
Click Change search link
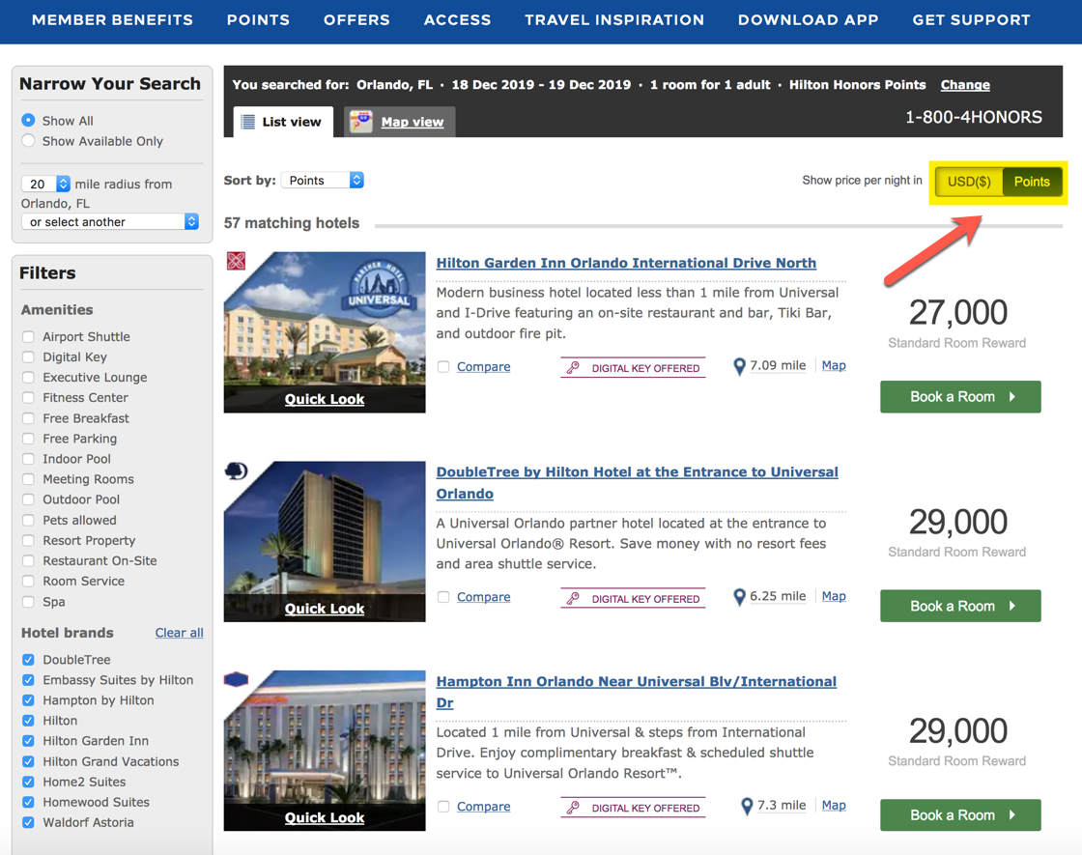click(x=965, y=85)
